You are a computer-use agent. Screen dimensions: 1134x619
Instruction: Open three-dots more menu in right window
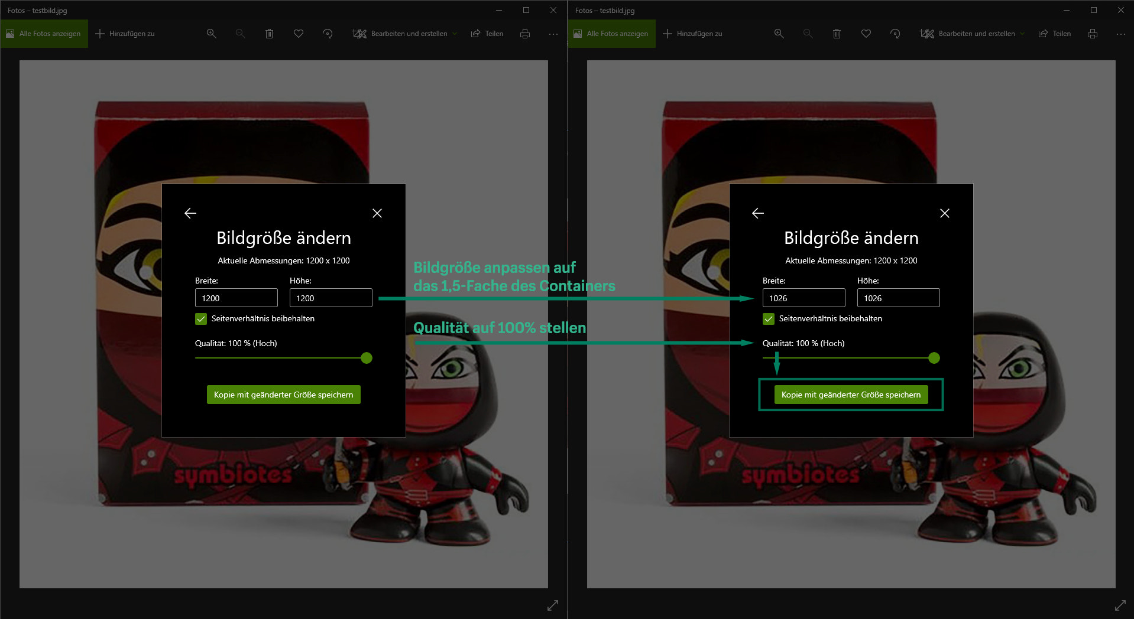[x=1120, y=34]
